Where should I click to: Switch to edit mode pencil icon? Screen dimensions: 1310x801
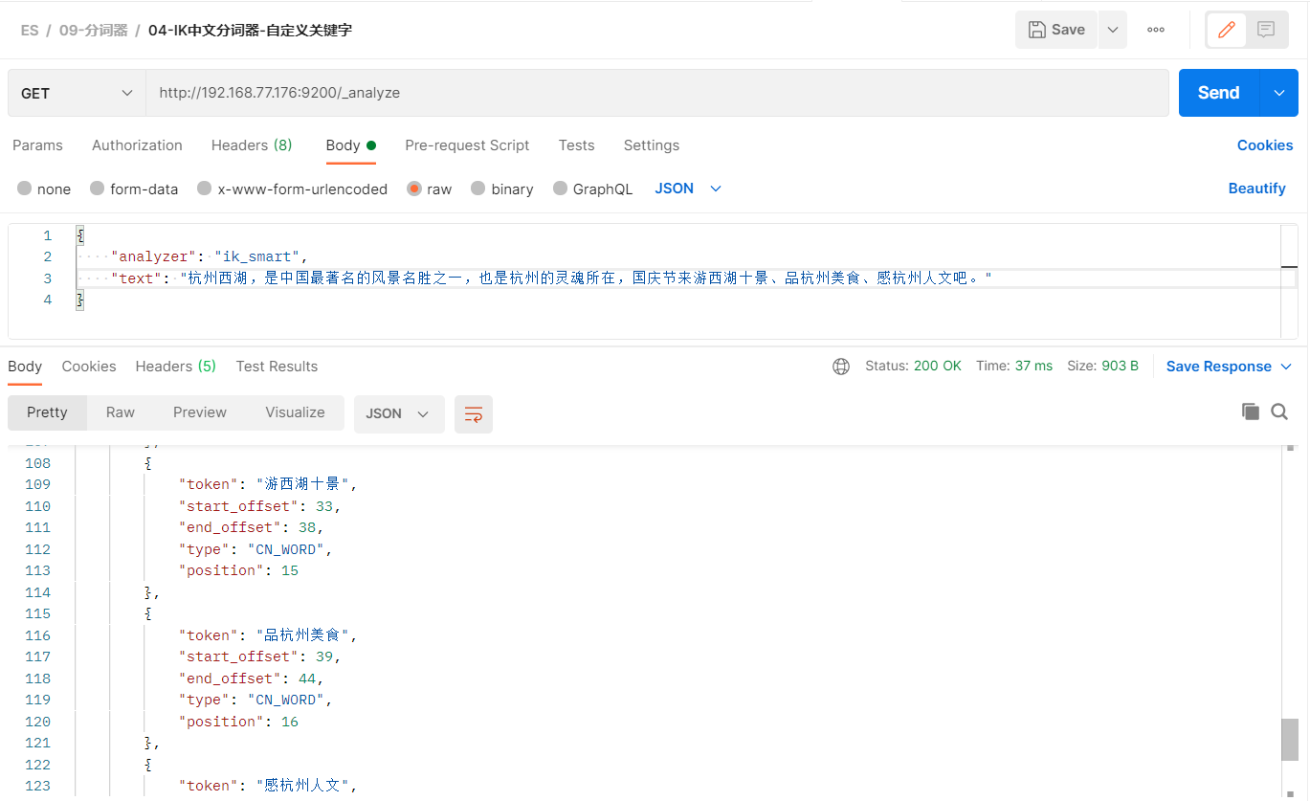click(1226, 30)
